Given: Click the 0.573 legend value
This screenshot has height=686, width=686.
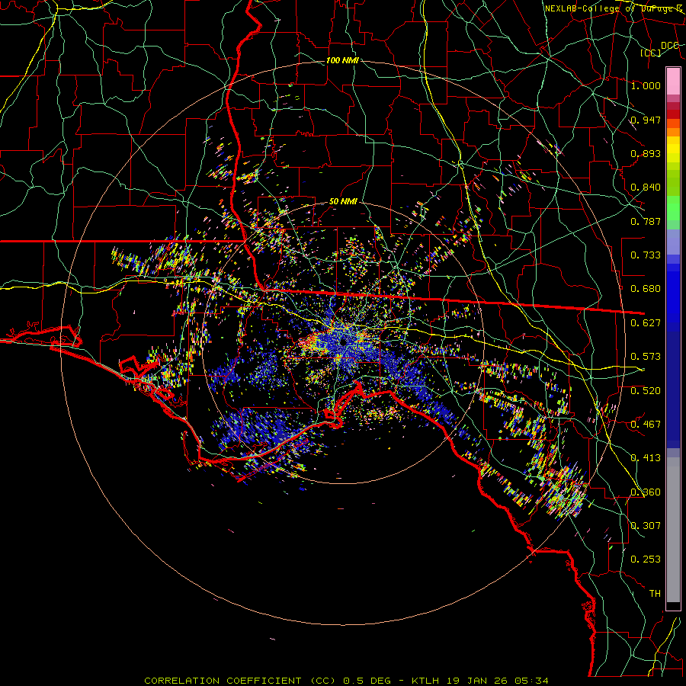Looking at the screenshot, I should point(646,357).
